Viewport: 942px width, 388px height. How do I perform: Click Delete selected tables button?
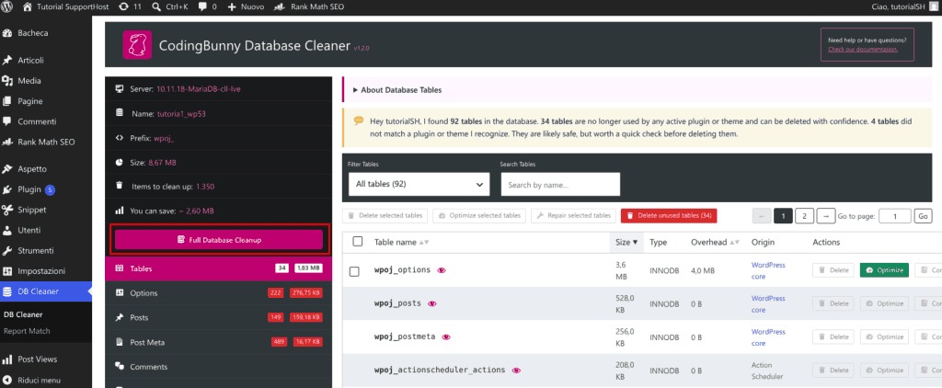click(x=385, y=216)
